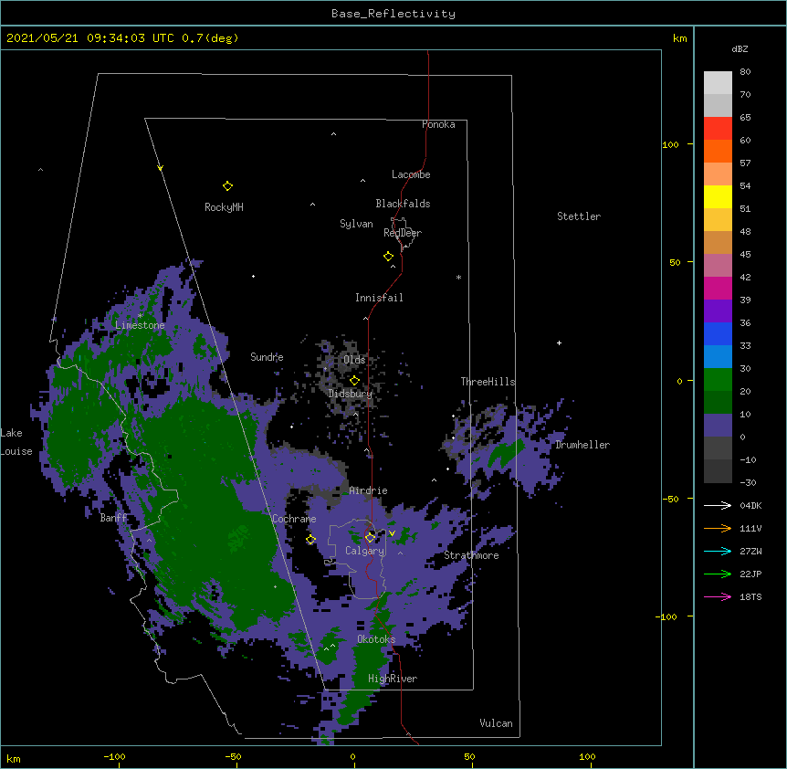Image resolution: width=787 pixels, height=769 pixels.
Task: Click the Airdrie label
Action: (369, 490)
